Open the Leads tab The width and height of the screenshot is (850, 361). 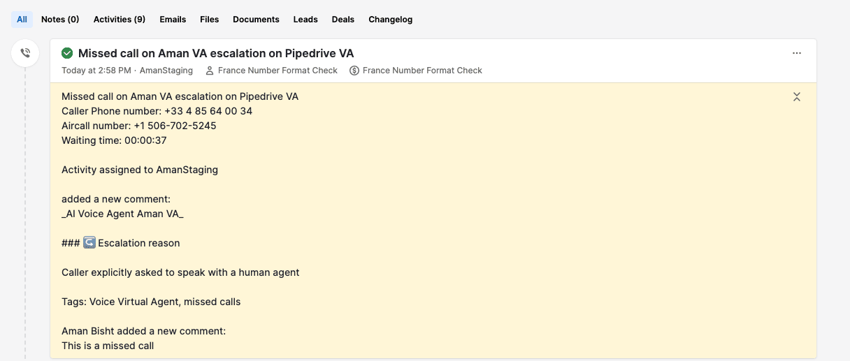tap(305, 20)
